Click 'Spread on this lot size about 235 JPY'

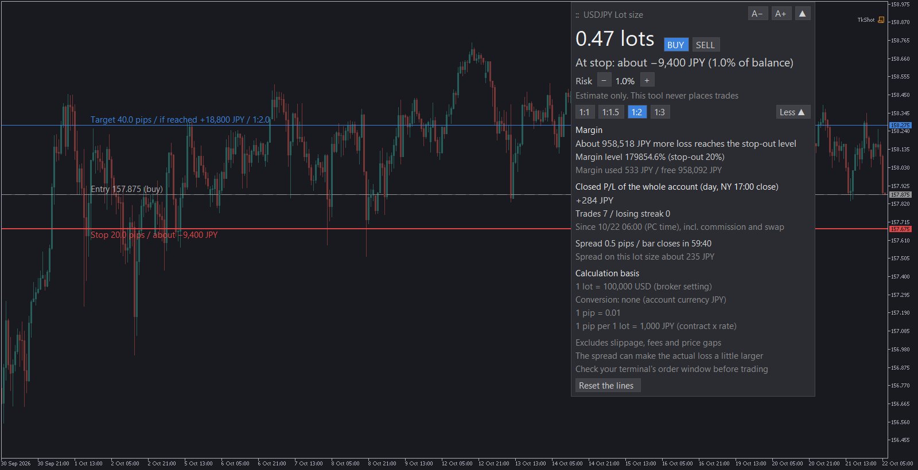point(645,257)
